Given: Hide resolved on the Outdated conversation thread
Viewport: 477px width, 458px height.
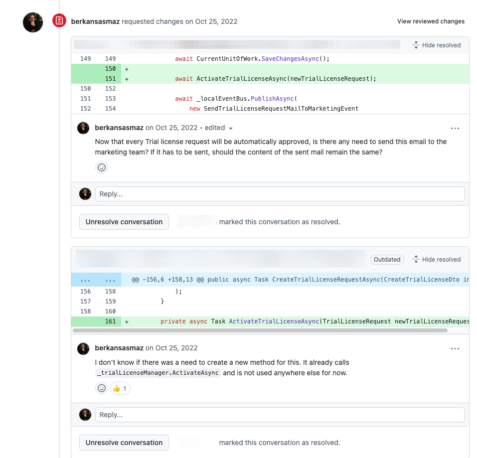Looking at the screenshot, I should (436, 260).
